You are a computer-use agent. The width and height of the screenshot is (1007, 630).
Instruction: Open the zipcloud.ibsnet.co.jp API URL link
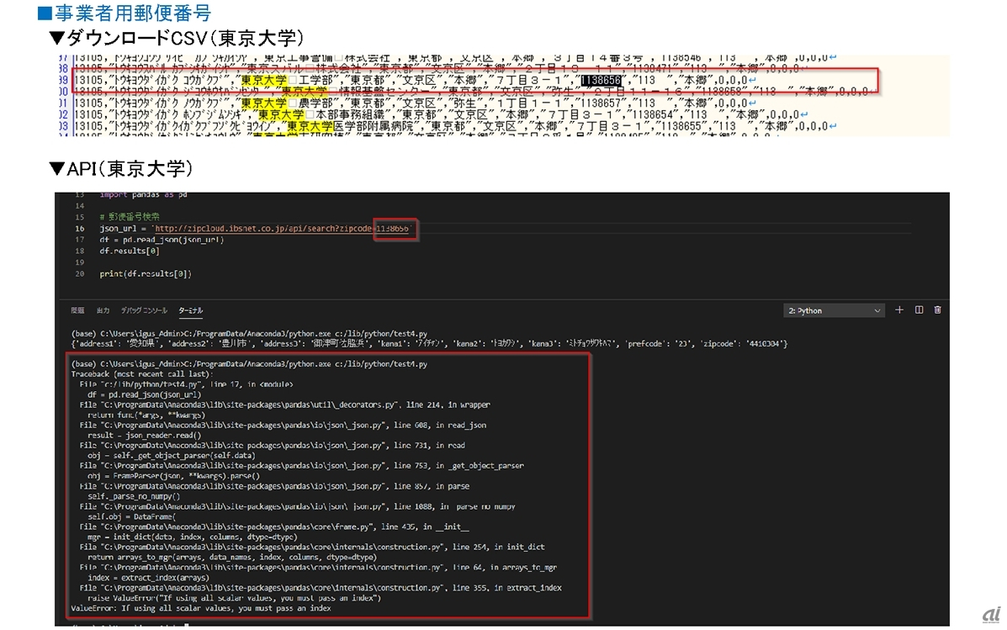pyautogui.click(x=282, y=229)
